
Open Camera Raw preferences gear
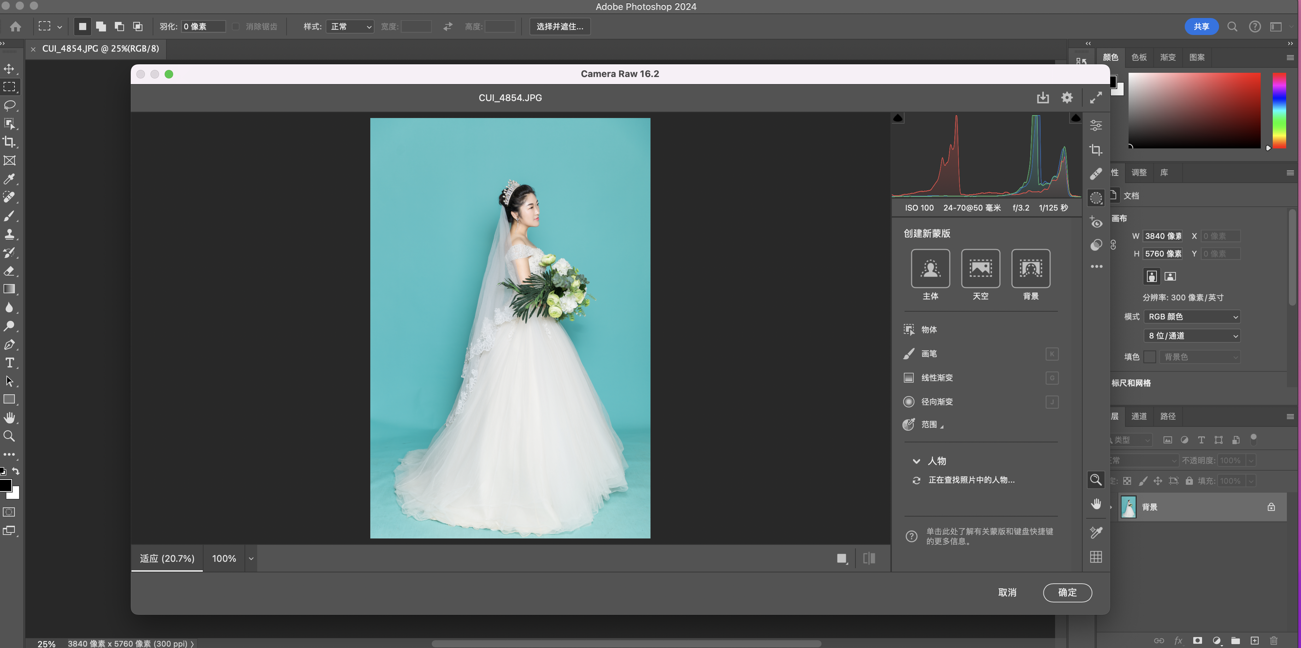tap(1067, 98)
